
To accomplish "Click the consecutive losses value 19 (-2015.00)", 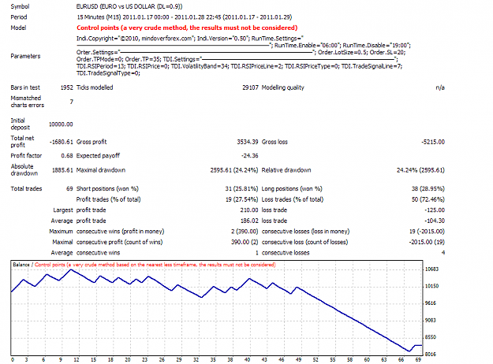I will 427,231.
